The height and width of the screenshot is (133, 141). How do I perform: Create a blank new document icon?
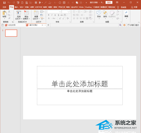(22, 3)
